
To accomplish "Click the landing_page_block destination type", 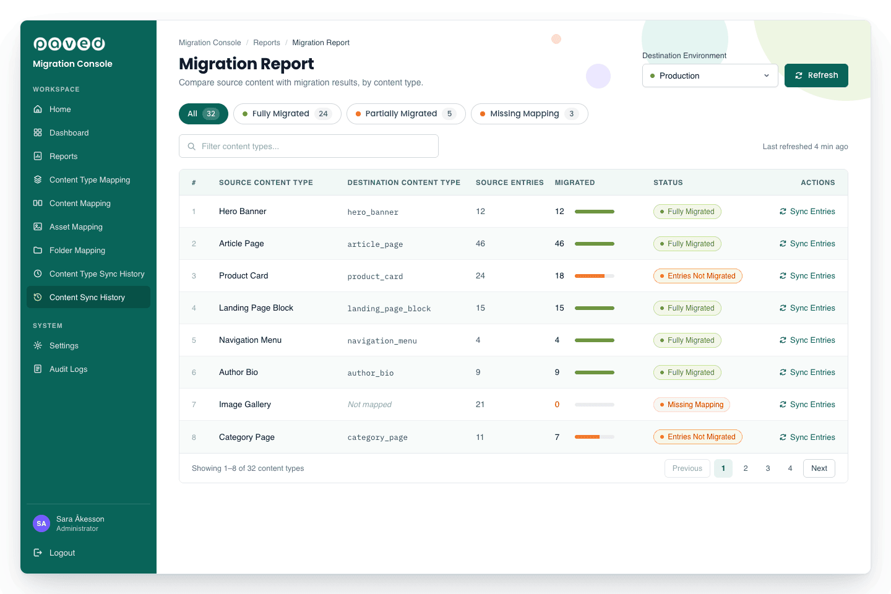I will [x=389, y=309].
